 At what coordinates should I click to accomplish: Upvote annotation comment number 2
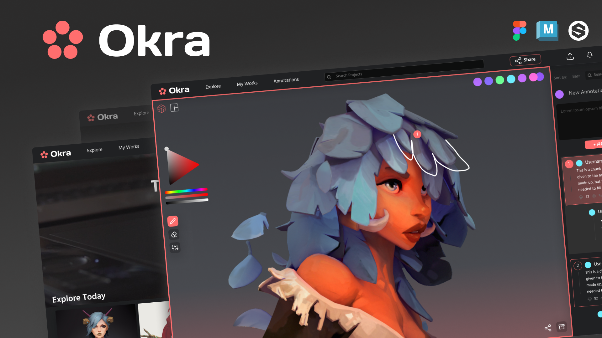pyautogui.click(x=589, y=299)
